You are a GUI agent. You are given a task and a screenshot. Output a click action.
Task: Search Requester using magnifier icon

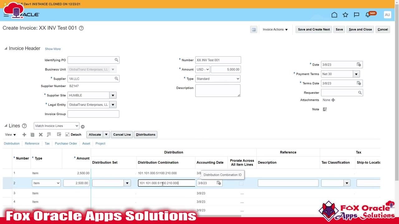tap(360, 93)
